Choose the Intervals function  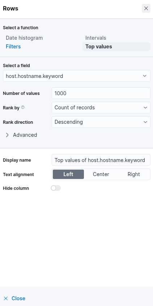click(96, 38)
